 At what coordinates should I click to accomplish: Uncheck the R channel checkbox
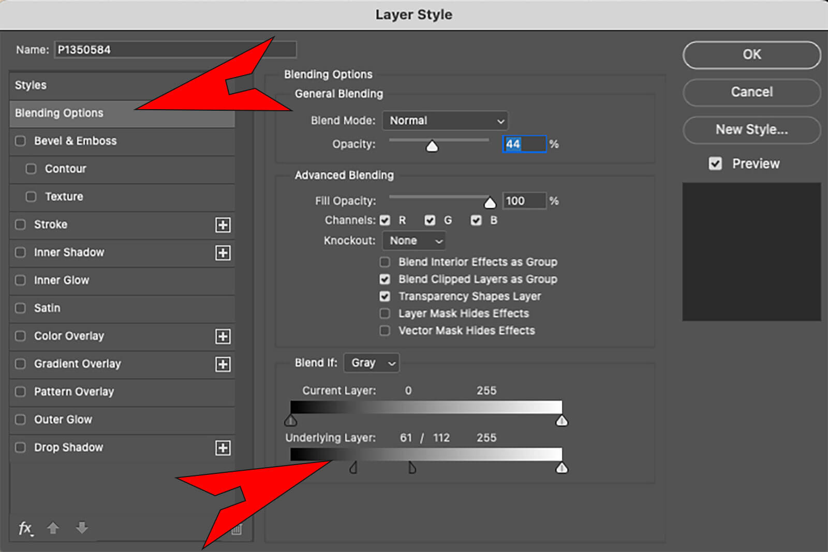pos(385,220)
